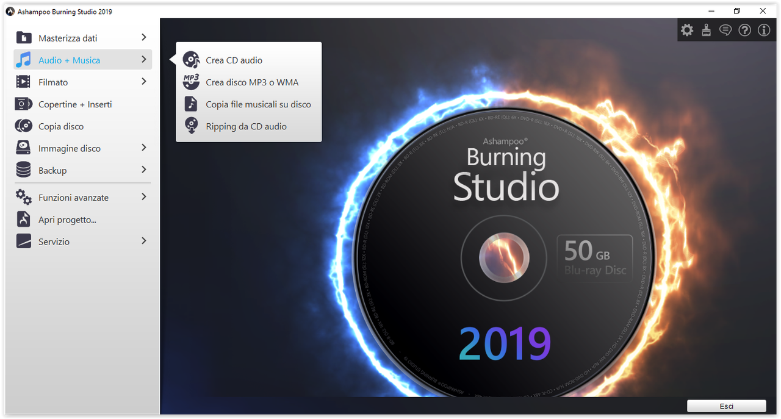Viewport: 781px width, 419px height.
Task: Click the Ripping da CD audio icon
Action: (x=191, y=126)
